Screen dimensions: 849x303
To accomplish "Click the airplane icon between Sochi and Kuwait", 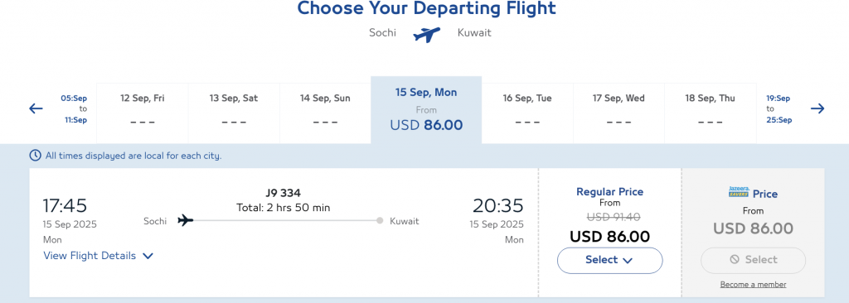I will (x=427, y=35).
